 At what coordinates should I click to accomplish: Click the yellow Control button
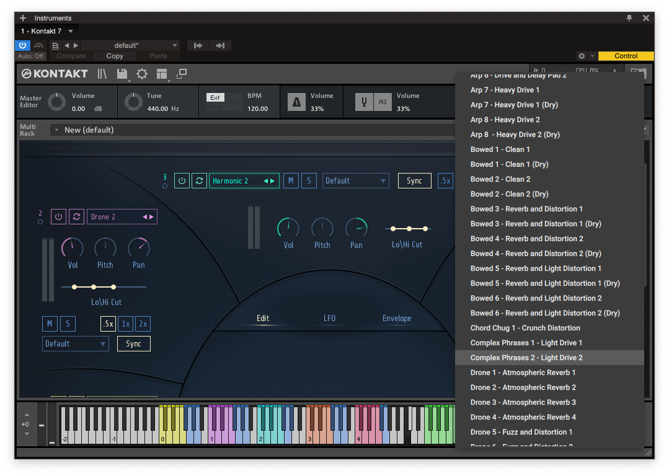point(626,56)
